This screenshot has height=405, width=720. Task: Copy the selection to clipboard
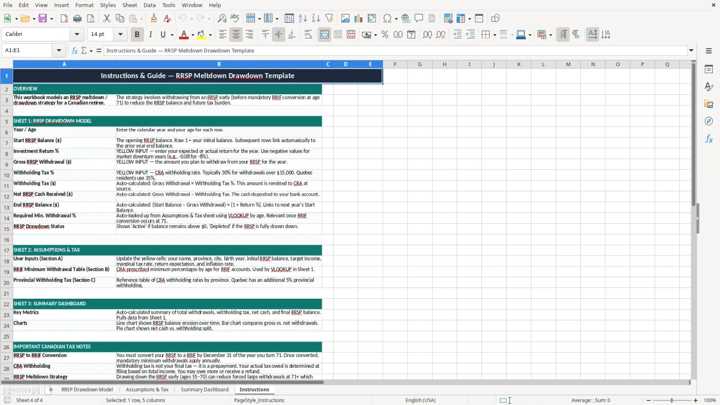[x=120, y=19]
